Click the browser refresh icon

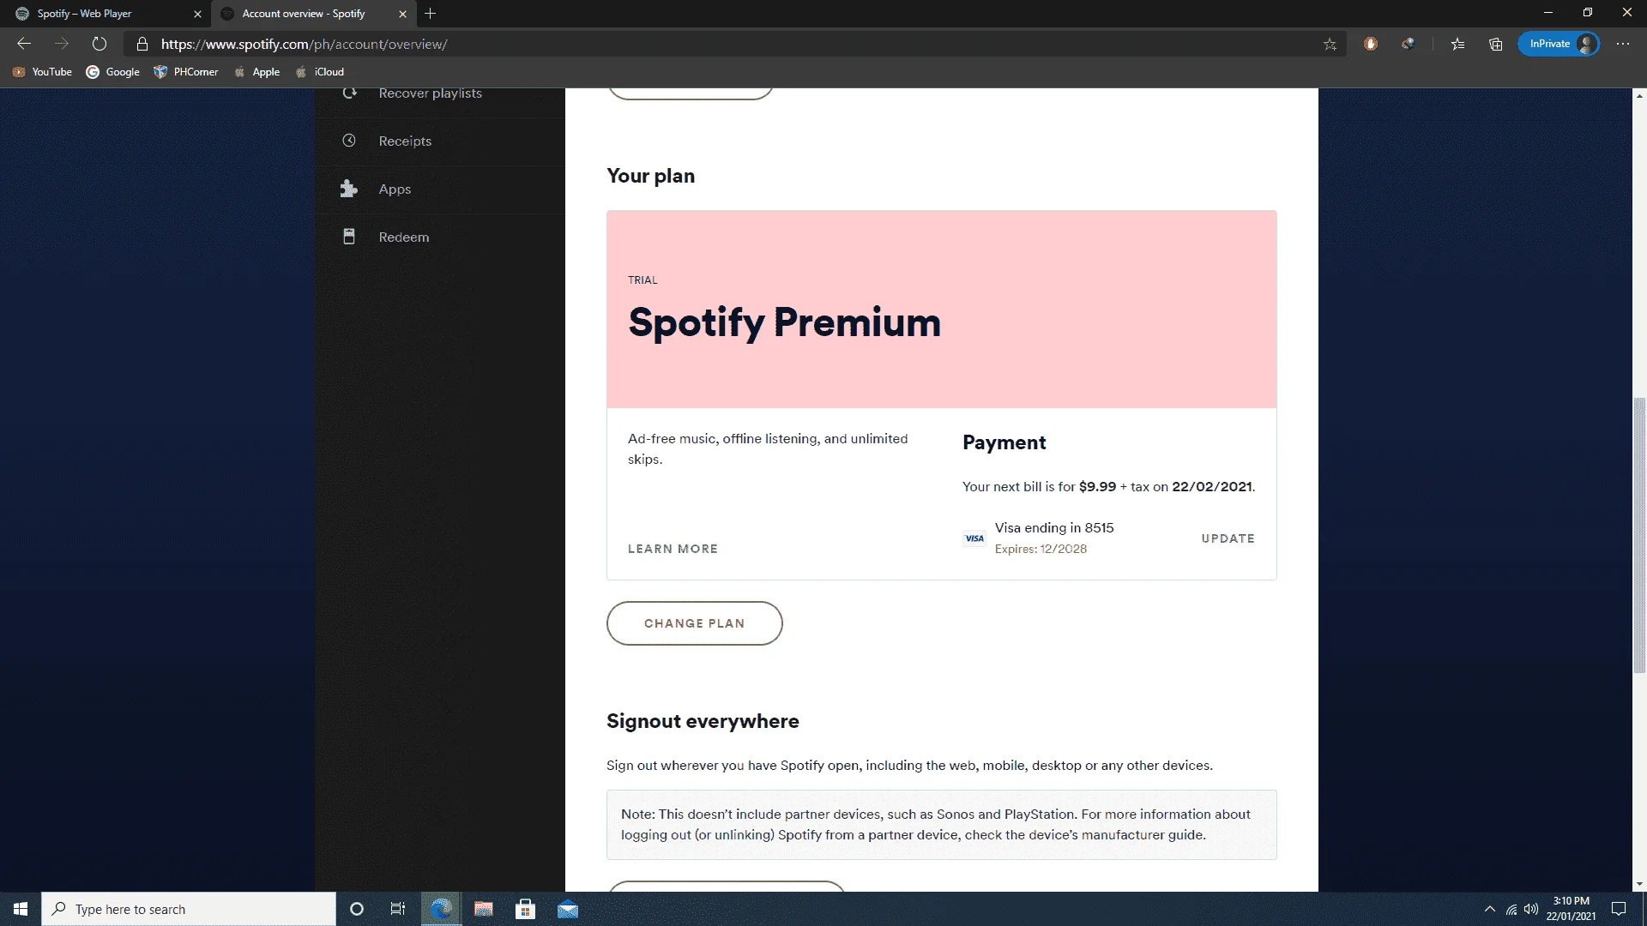[x=100, y=44]
